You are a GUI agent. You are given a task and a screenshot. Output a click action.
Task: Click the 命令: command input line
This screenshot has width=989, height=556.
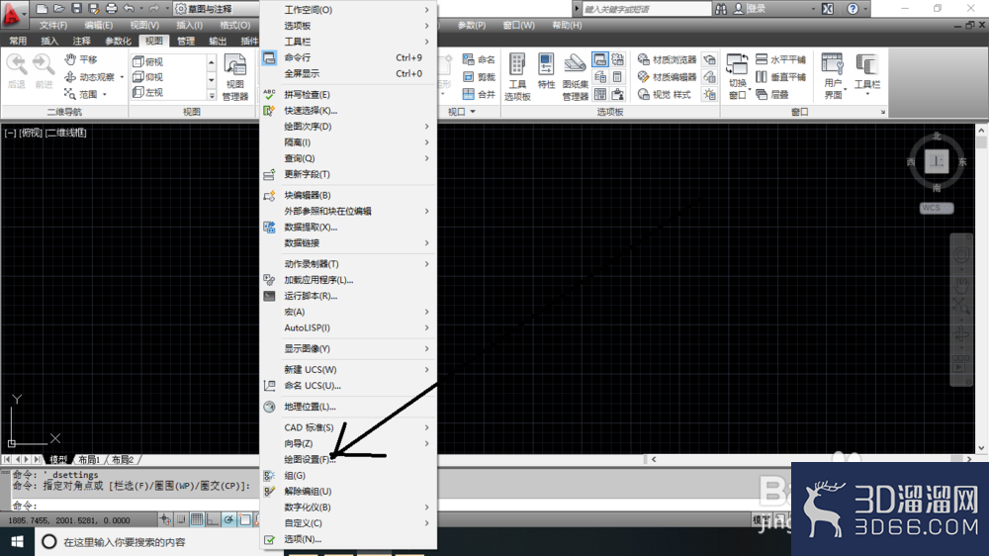point(135,506)
